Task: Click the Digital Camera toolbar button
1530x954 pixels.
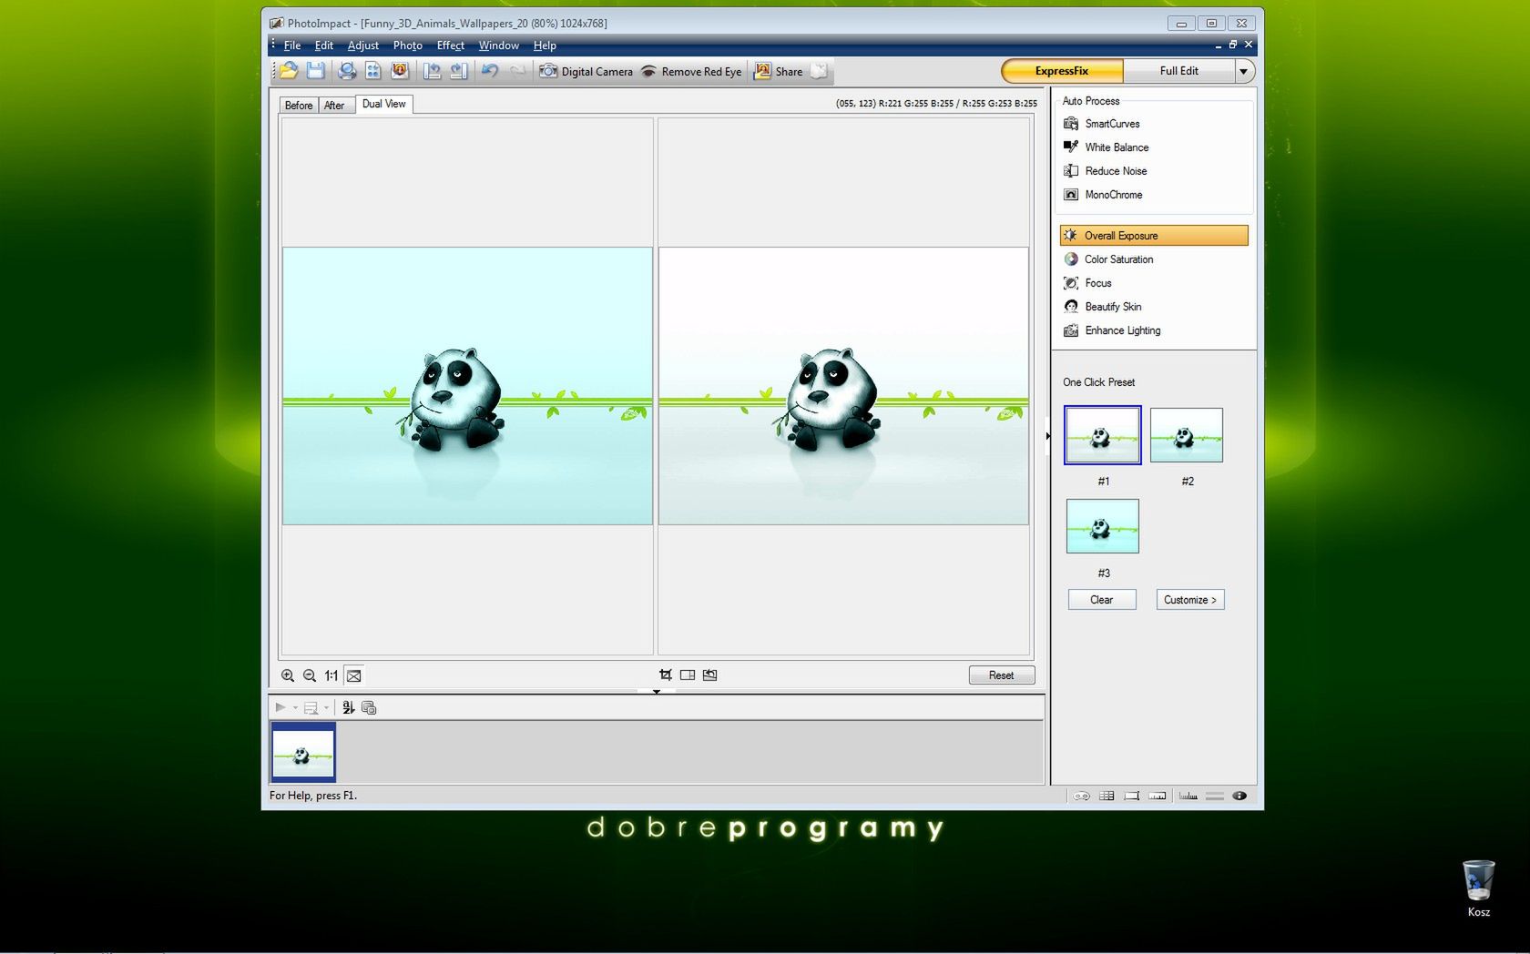Action: tap(586, 71)
